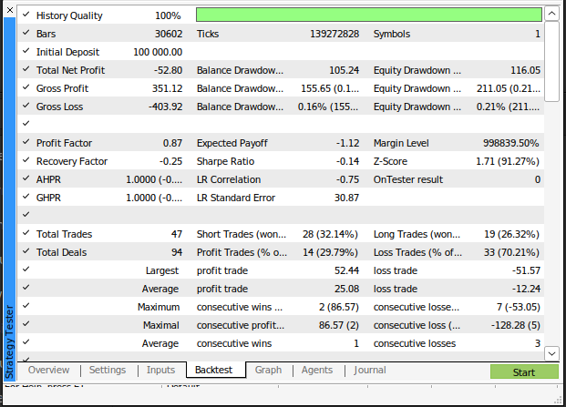Toggle the Recovery Factor checkmark
The height and width of the screenshot is (407, 566).
pos(26,160)
